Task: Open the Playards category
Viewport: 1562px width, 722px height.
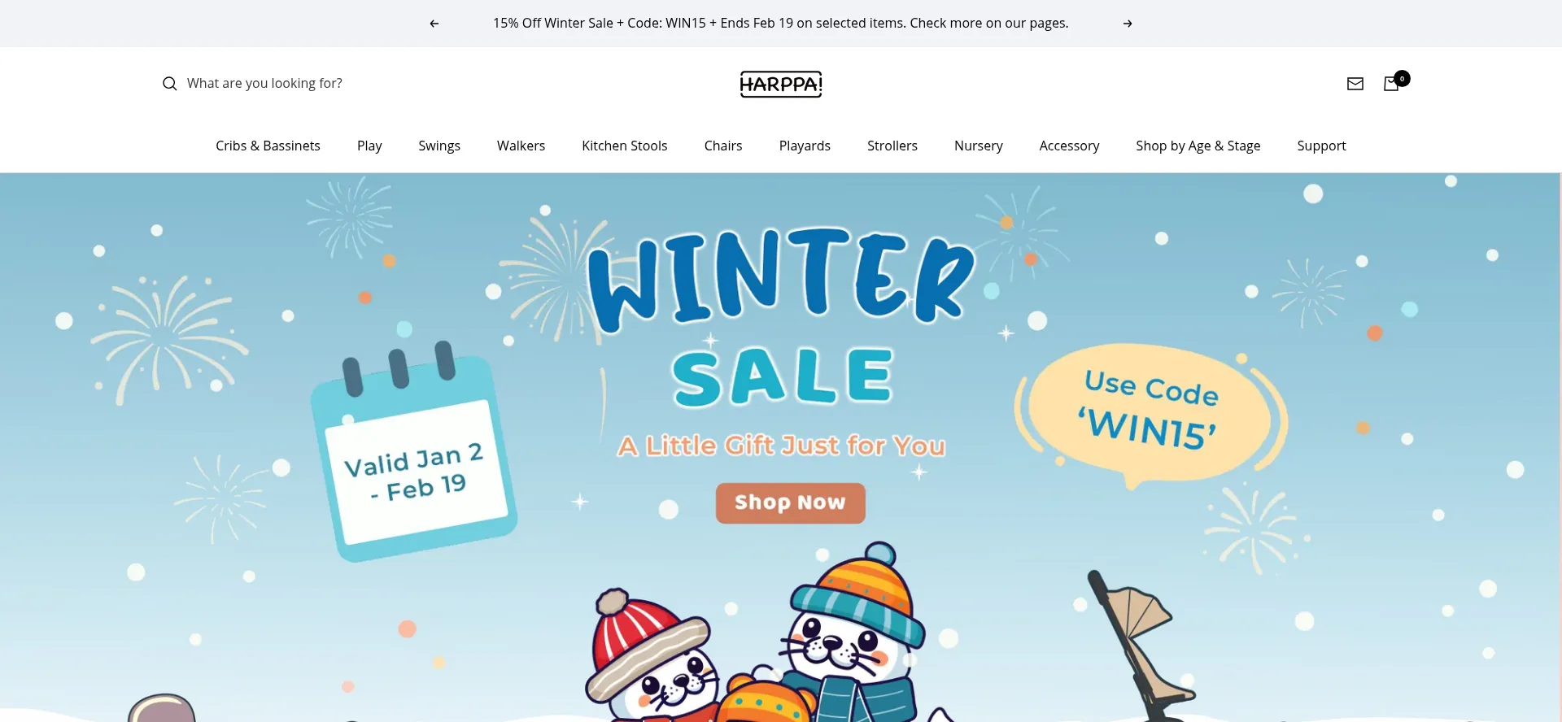Action: point(805,146)
